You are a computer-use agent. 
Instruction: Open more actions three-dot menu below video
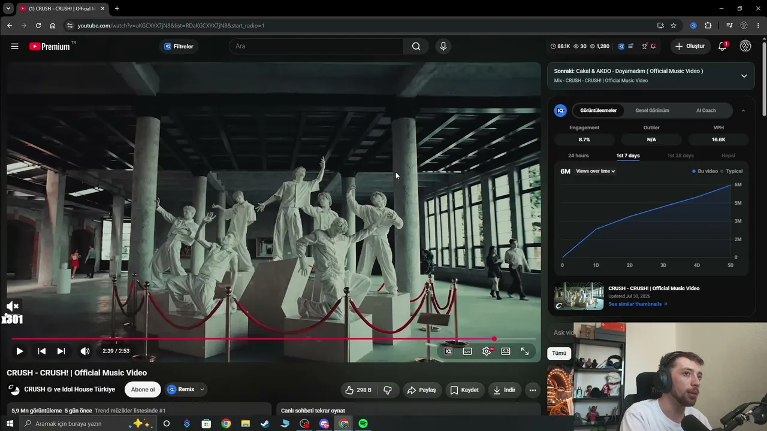pos(533,390)
